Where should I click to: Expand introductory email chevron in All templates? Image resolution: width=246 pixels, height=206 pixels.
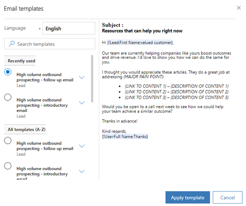coord(82,171)
